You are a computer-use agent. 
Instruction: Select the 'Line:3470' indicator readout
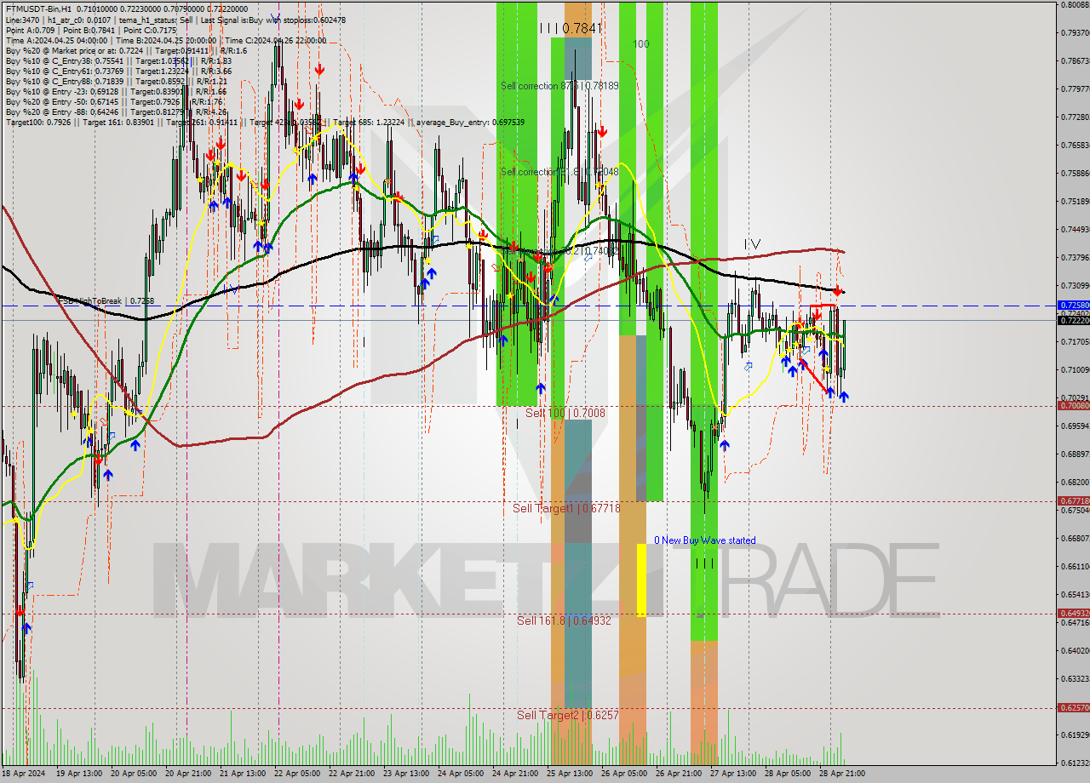point(22,20)
